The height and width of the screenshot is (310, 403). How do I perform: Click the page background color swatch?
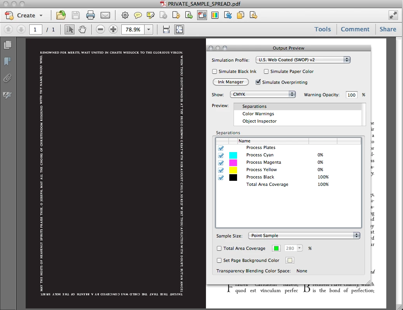tap(290, 260)
